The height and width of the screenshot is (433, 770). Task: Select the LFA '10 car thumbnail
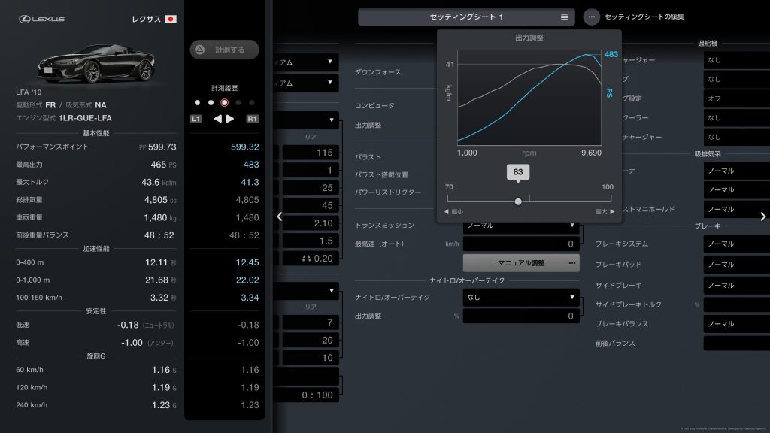96,63
